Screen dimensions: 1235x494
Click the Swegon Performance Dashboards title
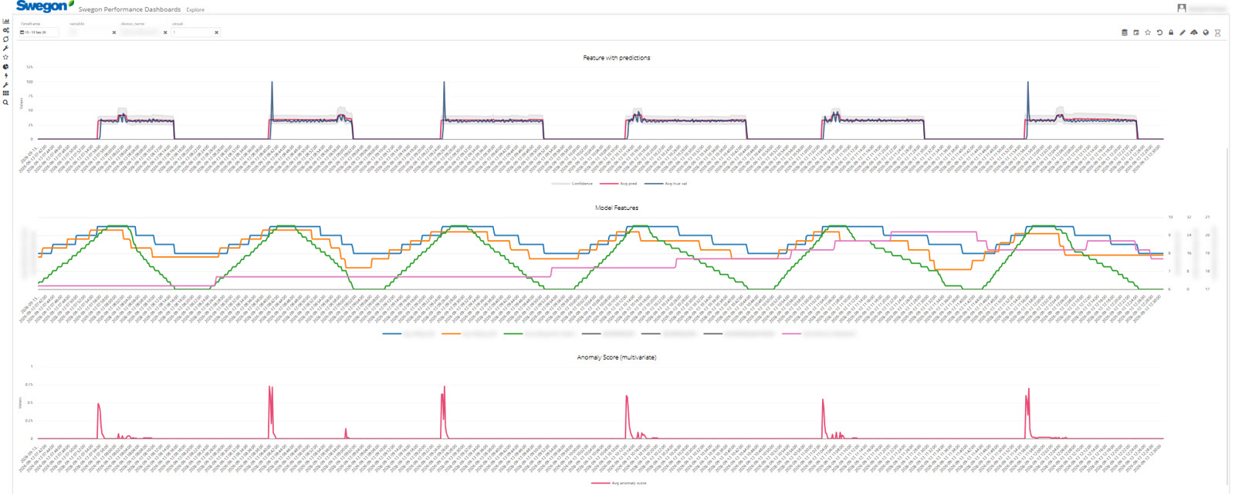[130, 9]
